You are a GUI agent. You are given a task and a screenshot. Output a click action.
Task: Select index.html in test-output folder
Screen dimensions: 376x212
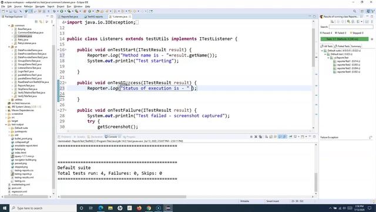20,153
